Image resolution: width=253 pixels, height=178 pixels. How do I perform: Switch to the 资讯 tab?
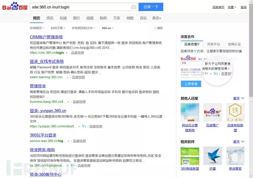coord(50,18)
